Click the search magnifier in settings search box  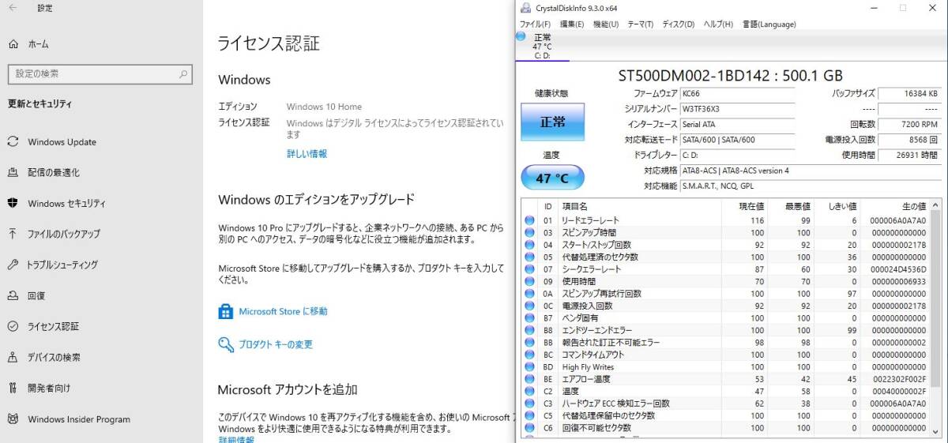pyautogui.click(x=182, y=73)
